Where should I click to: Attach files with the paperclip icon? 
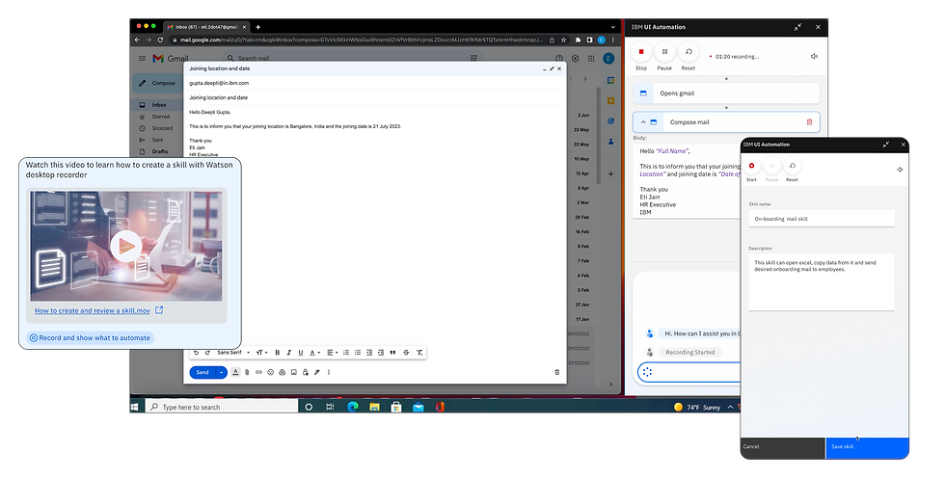(247, 373)
